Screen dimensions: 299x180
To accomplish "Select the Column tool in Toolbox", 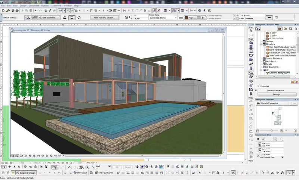I will click(x=251, y=68).
